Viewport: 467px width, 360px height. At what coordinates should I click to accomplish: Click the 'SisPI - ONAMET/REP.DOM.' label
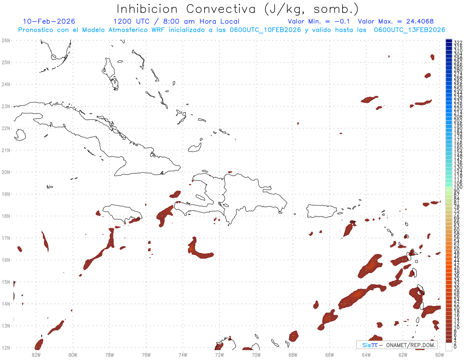click(x=397, y=345)
